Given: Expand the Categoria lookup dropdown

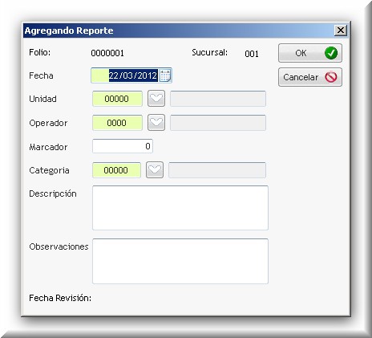Looking at the screenshot, I should pyautogui.click(x=155, y=170).
